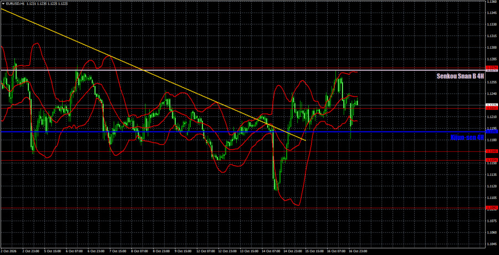The width and height of the screenshot is (499, 255).
Task: Click the "13 Oct 15:00" time axis label
Action: pyautogui.click(x=248, y=251)
